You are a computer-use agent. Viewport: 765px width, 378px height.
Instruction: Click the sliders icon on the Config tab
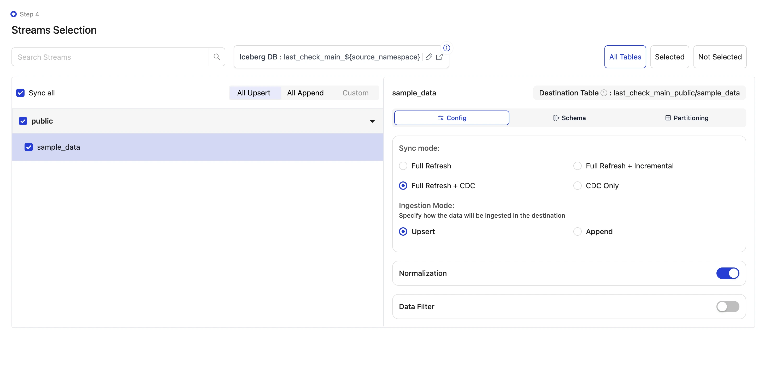pos(440,118)
